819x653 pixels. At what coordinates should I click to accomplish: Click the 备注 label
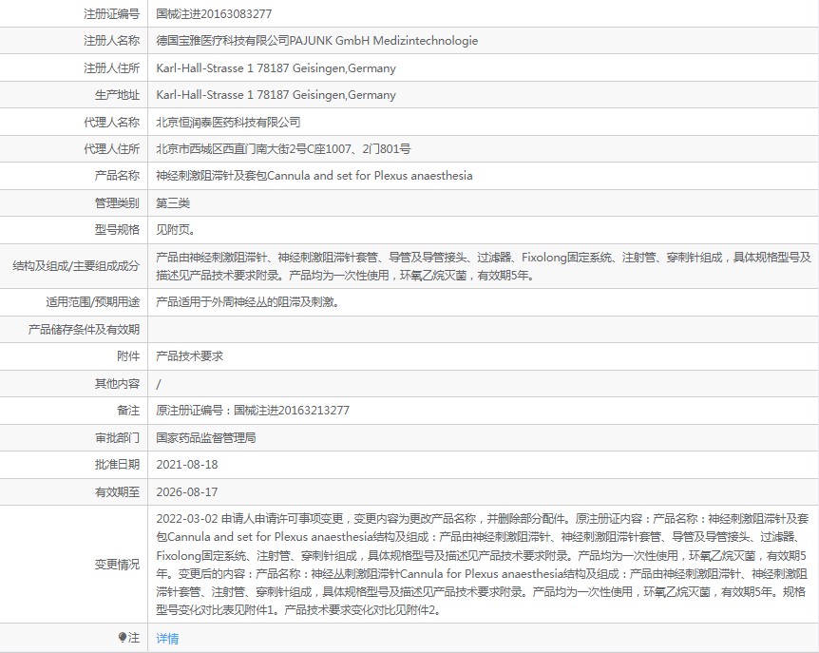click(128, 410)
